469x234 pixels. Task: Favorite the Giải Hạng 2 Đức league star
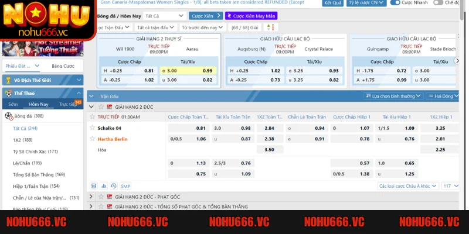click(101, 107)
